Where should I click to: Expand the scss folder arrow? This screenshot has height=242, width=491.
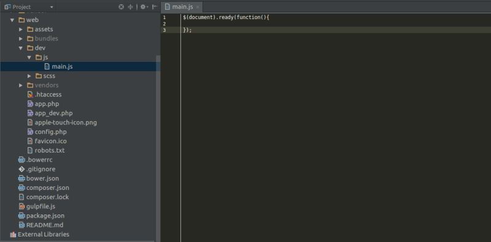click(29, 76)
